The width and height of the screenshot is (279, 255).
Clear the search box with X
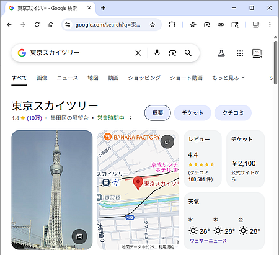(x=138, y=53)
